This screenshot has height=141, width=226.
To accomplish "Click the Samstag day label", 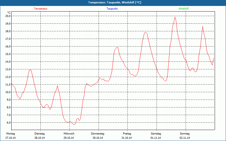I will click(156, 134).
